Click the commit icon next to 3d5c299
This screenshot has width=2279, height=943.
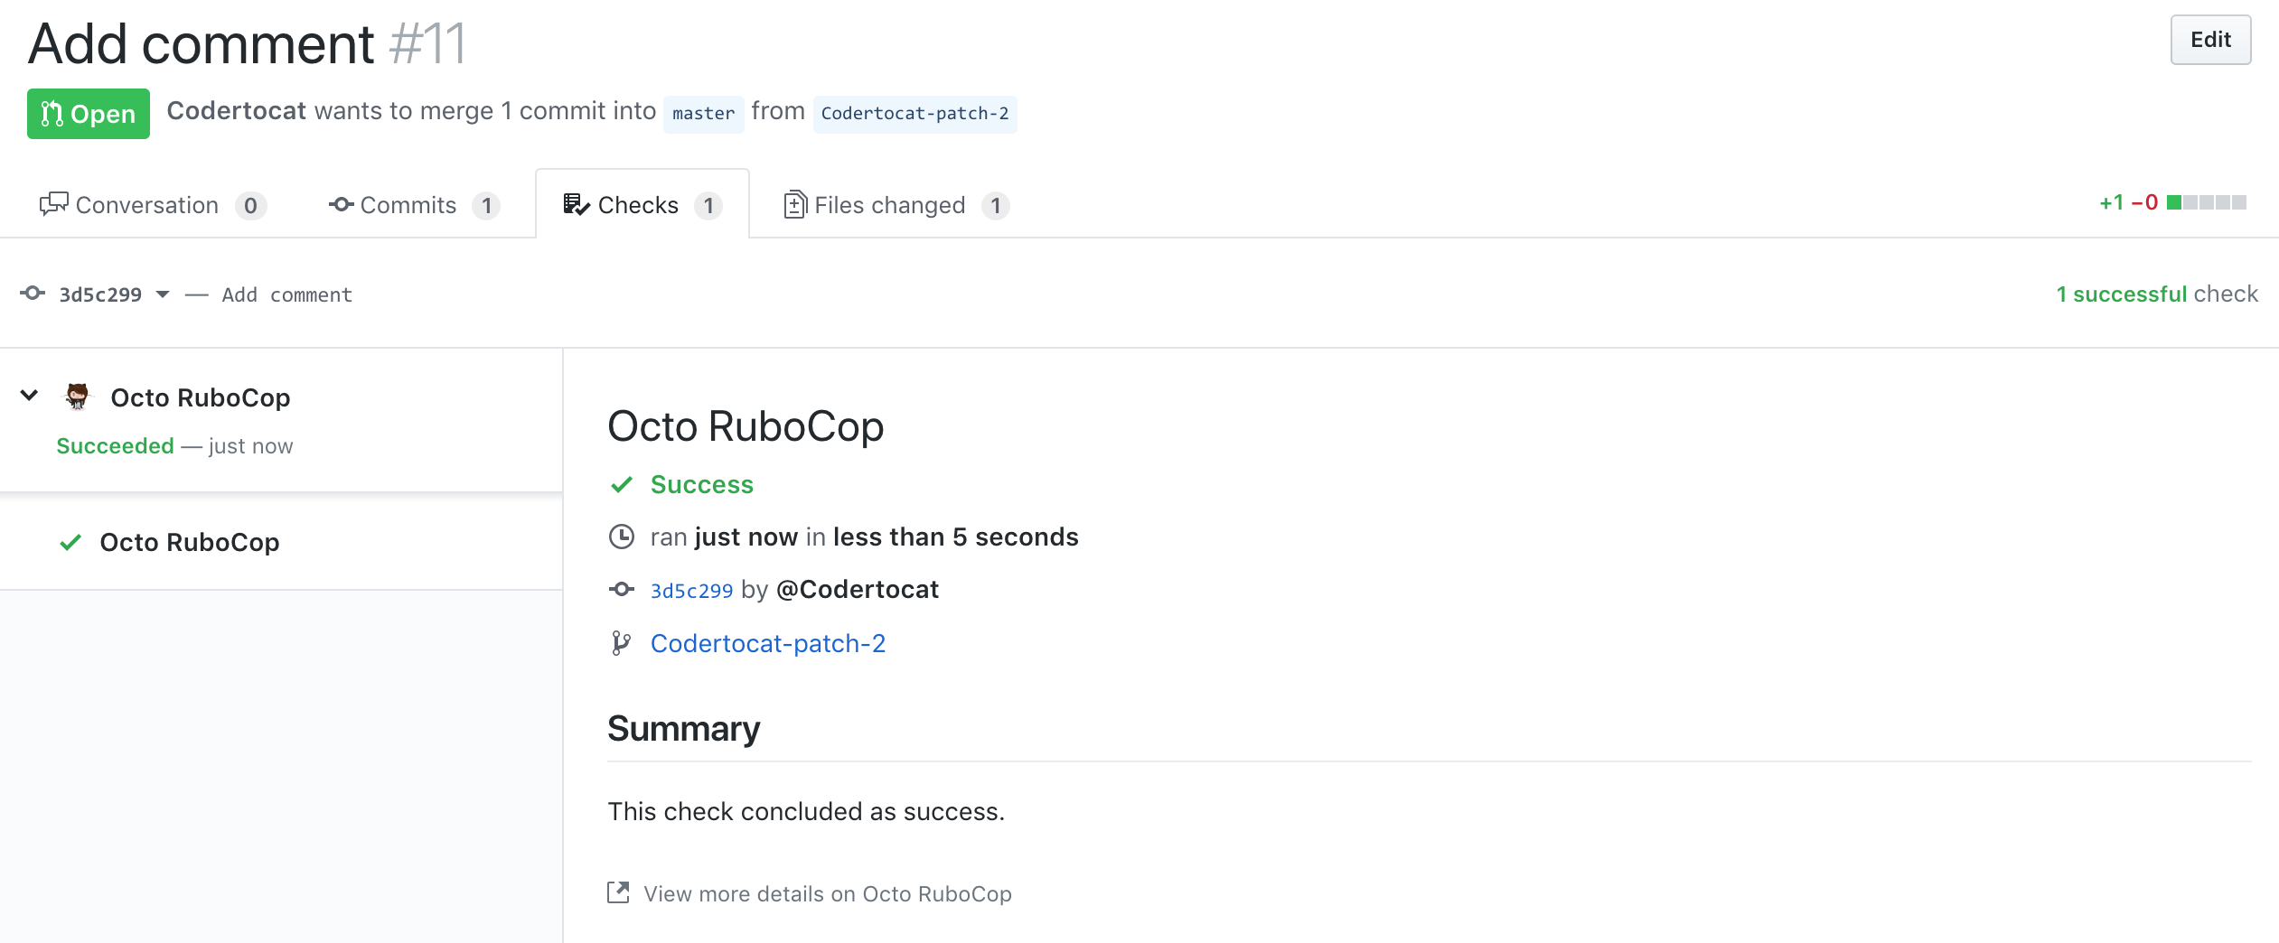click(622, 589)
